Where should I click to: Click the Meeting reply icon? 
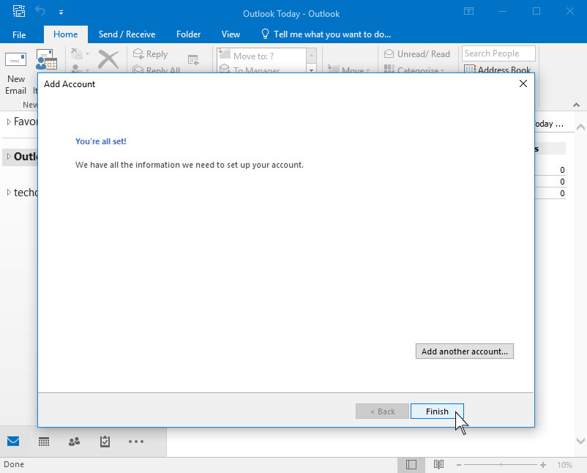(193, 59)
